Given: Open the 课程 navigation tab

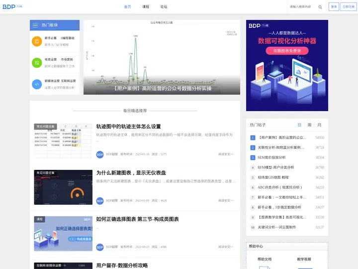Looking at the screenshot, I should point(146,7).
